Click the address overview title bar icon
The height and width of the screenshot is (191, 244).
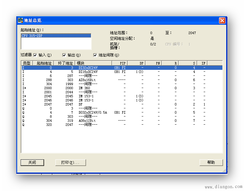point(21,20)
